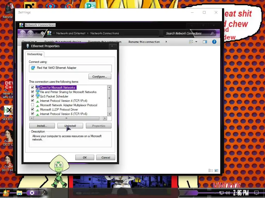Click the Up arrow in Network Connections
Image resolution: width=265 pixels, height=198 pixels.
click(x=42, y=33)
